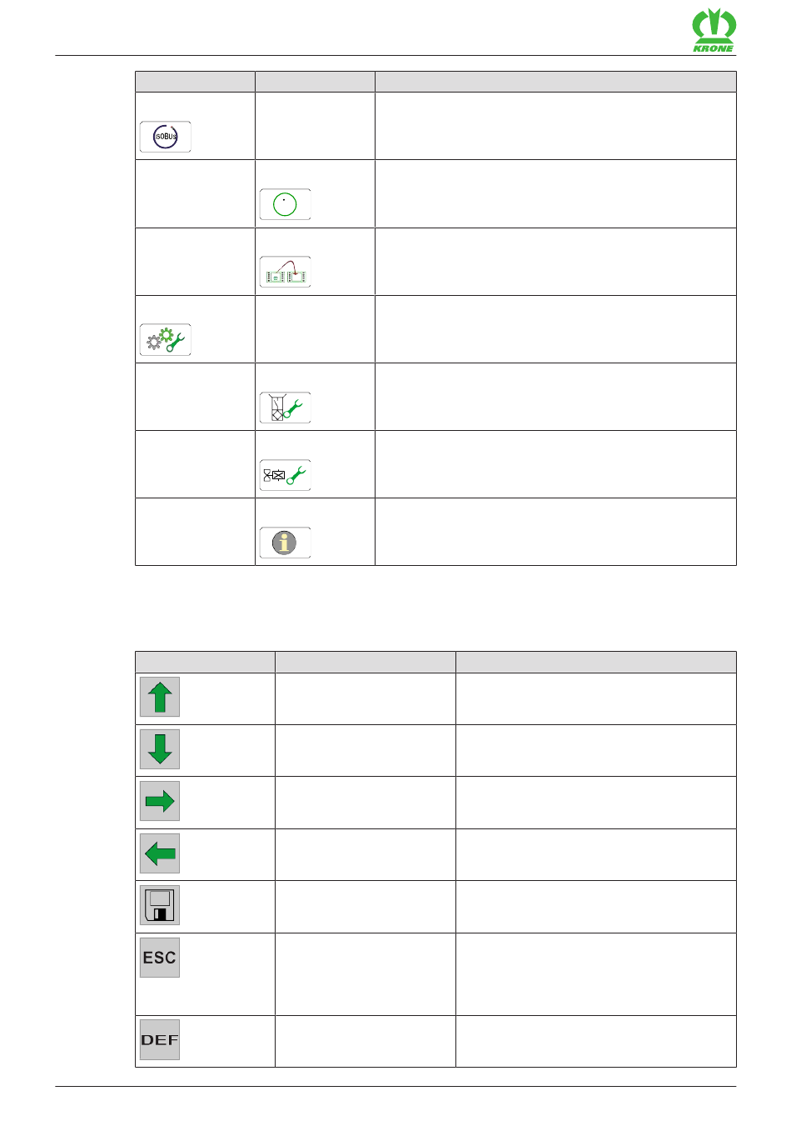Image resolution: width=791 pixels, height=1141 pixels.
Task: Click the blank cell directly right of gears icon
Action: click(x=315, y=329)
